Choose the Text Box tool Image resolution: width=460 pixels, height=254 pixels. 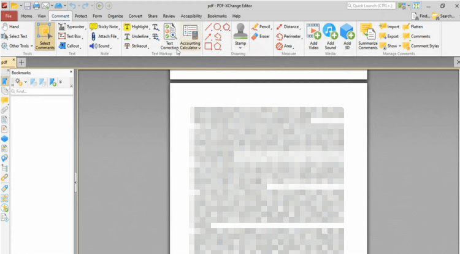click(70, 36)
